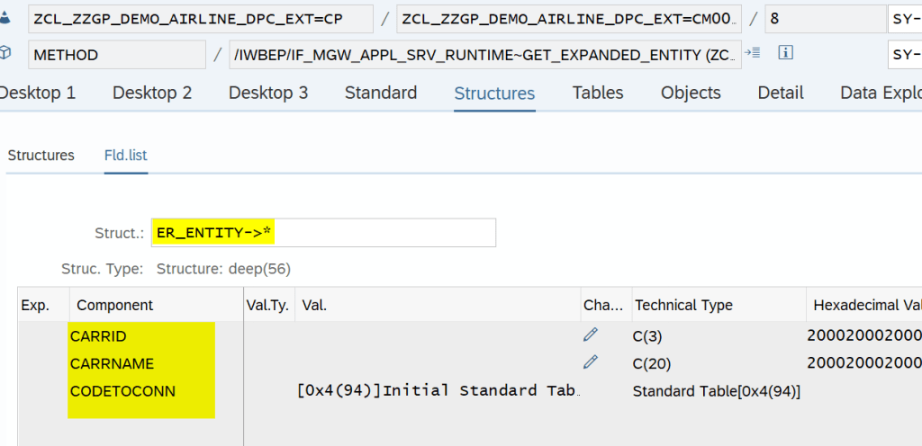Switch to the Tables tab
This screenshot has height=446, width=922.
click(x=598, y=93)
